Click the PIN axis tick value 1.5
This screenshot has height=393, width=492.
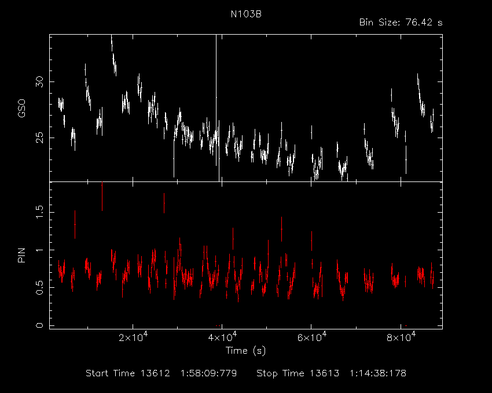coord(39,212)
